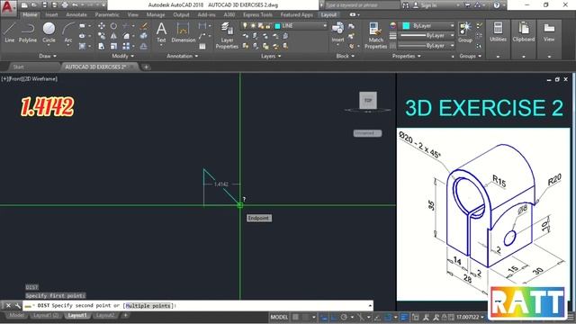This screenshot has height=324, width=576.
Task: Close the command line with X button
Action: tap(8, 306)
